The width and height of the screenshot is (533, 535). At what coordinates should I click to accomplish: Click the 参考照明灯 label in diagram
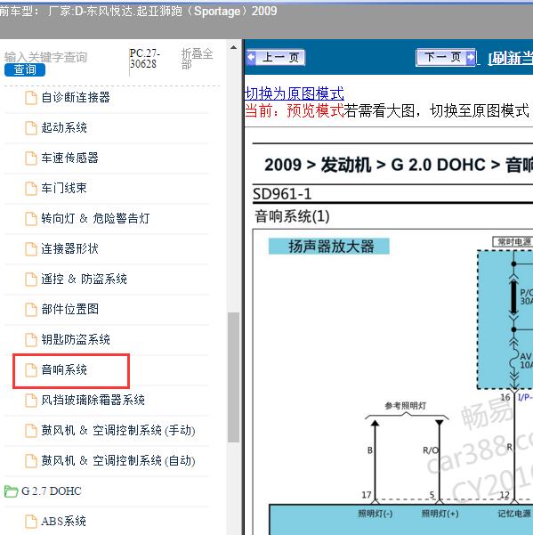point(406,406)
